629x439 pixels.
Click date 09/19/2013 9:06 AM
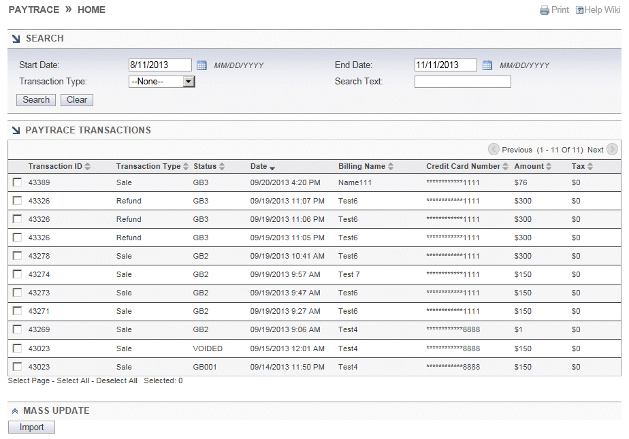285,330
